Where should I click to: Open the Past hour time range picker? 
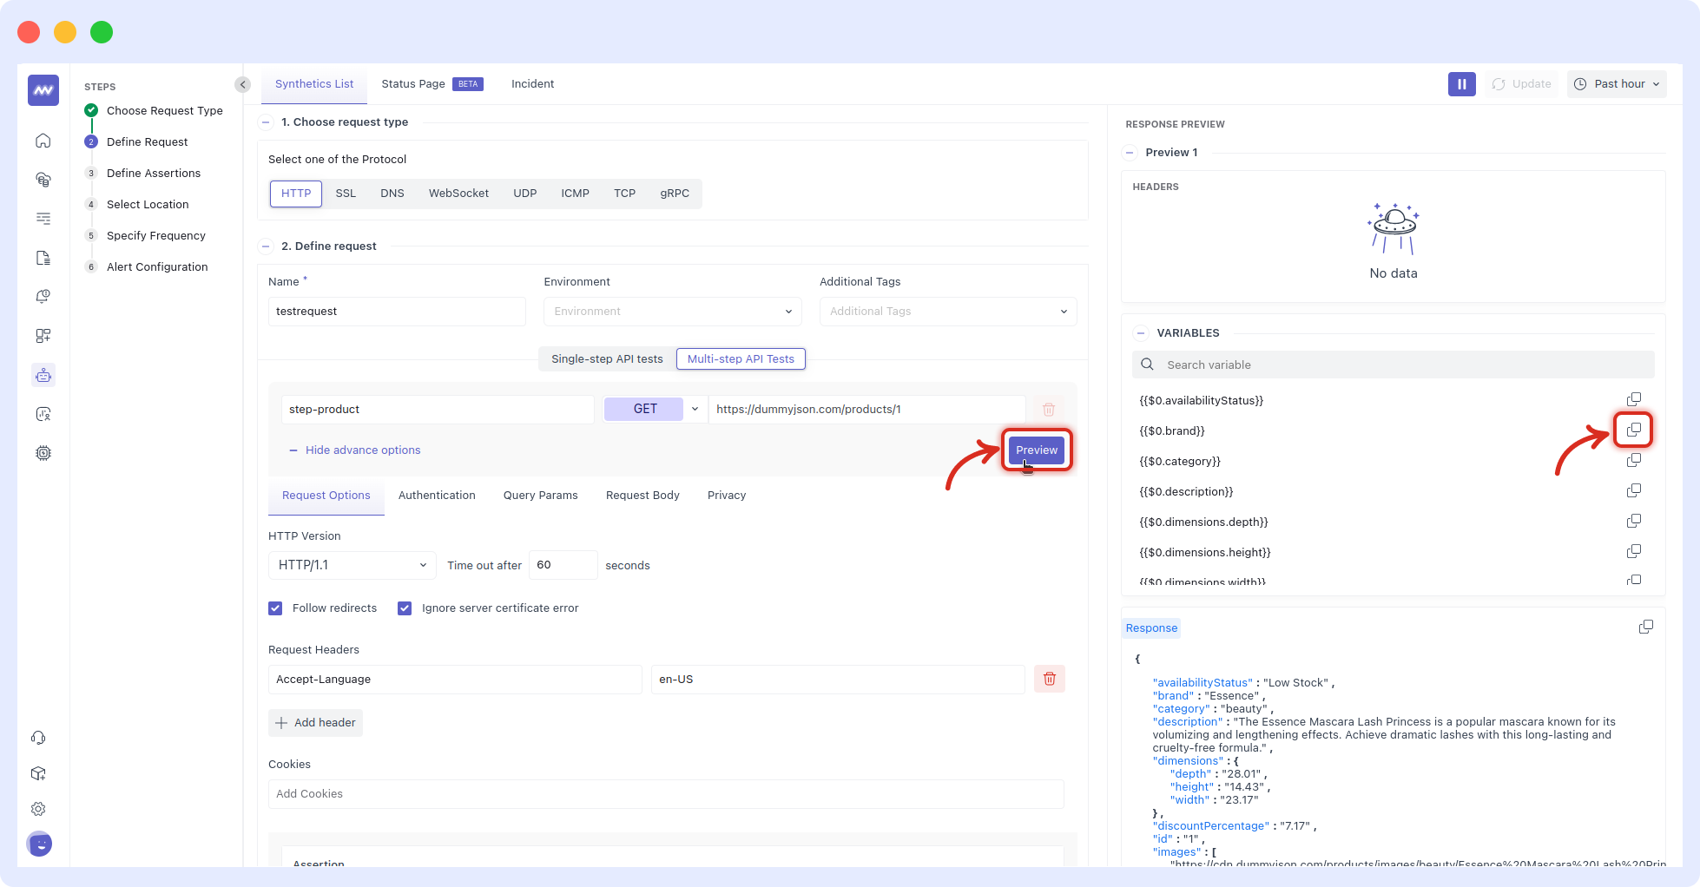pos(1617,83)
